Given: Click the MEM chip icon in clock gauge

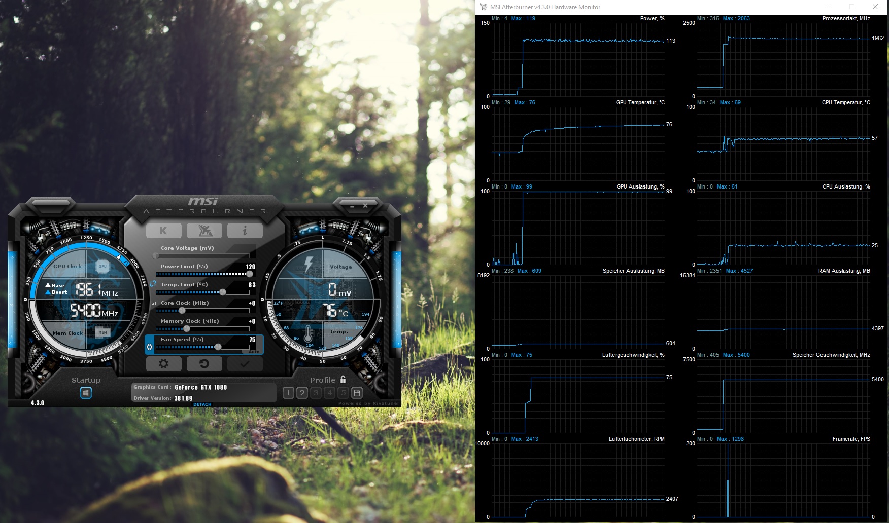Looking at the screenshot, I should coord(102,333).
